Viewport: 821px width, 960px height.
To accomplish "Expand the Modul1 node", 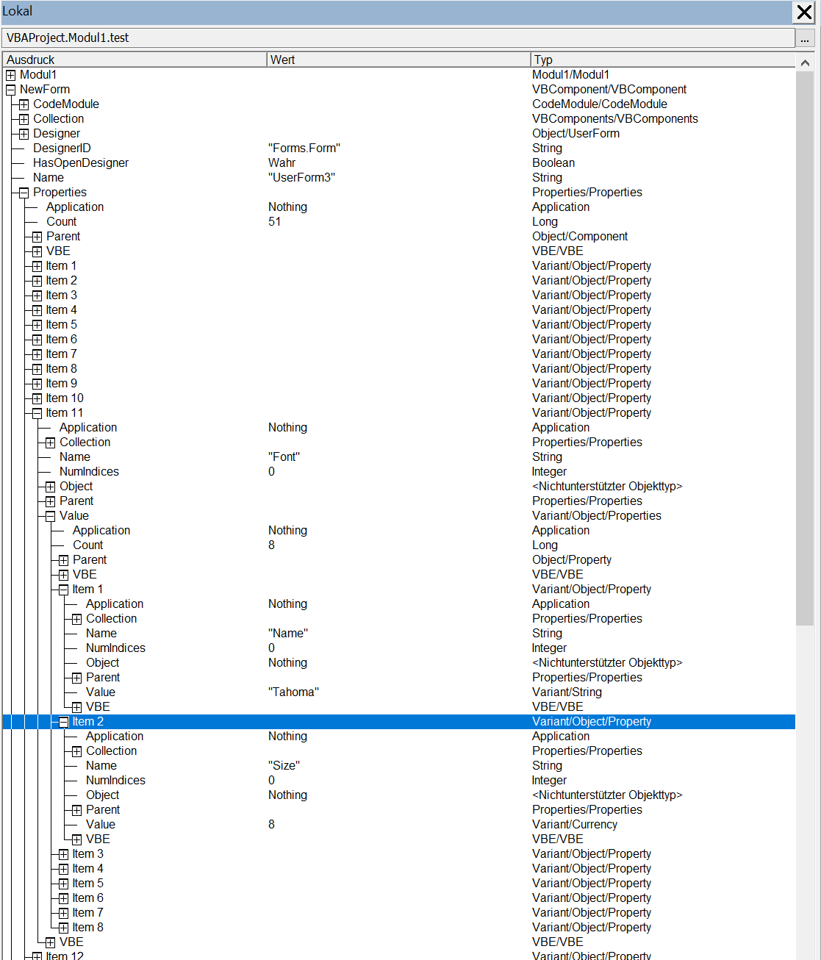I will (10, 75).
